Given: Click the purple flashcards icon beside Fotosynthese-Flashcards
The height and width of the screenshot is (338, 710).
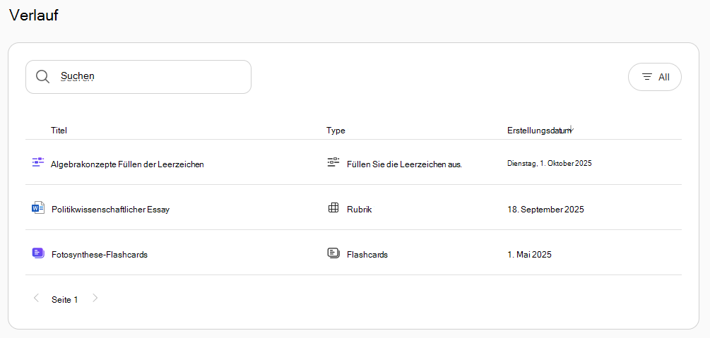Looking at the screenshot, I should (38, 253).
